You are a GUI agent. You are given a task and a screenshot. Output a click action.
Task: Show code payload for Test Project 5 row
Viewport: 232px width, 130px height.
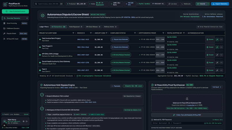click(x=221, y=47)
